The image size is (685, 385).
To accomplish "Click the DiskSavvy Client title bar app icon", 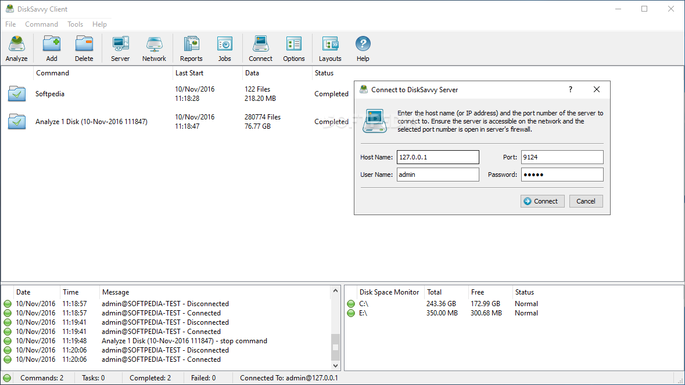I will [x=9, y=9].
